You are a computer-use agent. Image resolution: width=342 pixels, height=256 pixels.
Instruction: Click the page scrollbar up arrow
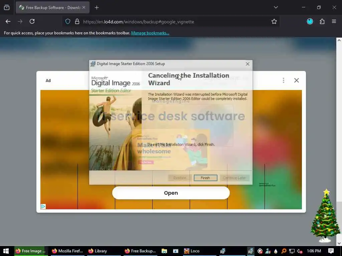[x=339, y=40]
